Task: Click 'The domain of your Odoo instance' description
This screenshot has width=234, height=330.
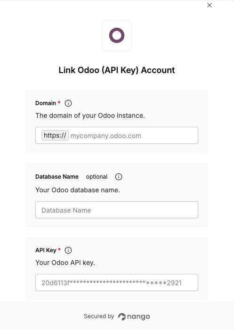Action: pyautogui.click(x=90, y=115)
